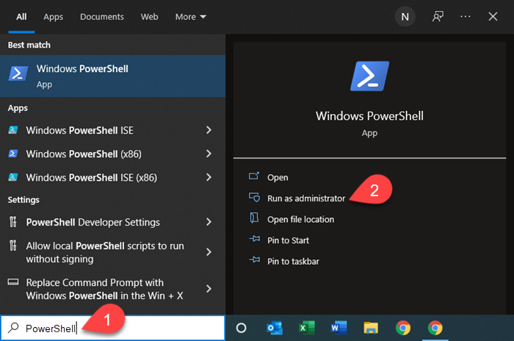Open the feedback icon in search header
The height and width of the screenshot is (341, 514).
click(438, 17)
